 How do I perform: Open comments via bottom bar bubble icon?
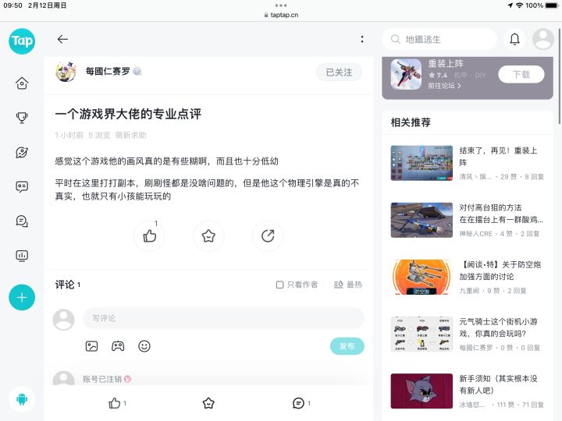[x=298, y=403]
